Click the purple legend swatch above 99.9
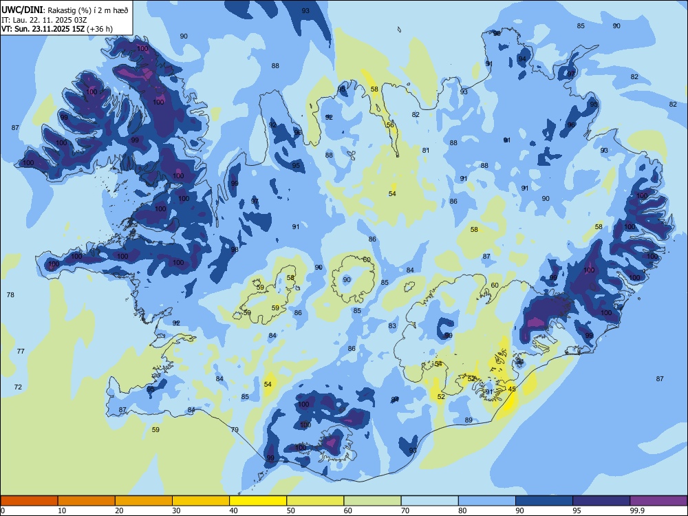The width and height of the screenshot is (688, 516). [x=658, y=501]
